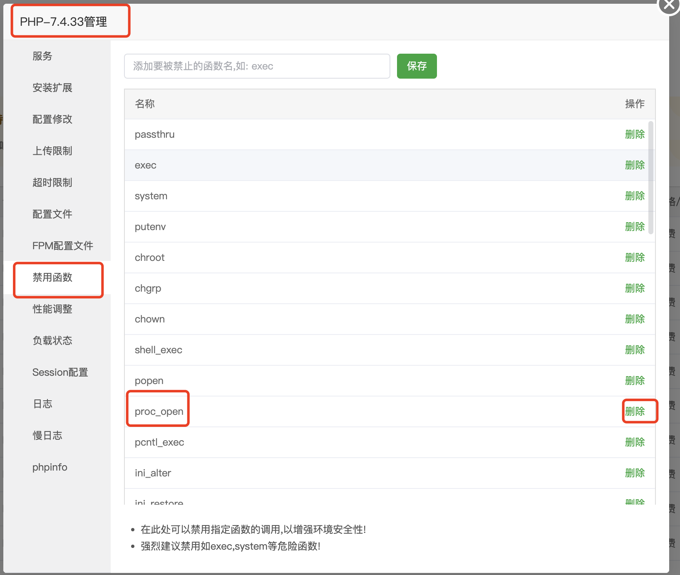
Task: Open the 服务 service tab
Action: pos(42,56)
